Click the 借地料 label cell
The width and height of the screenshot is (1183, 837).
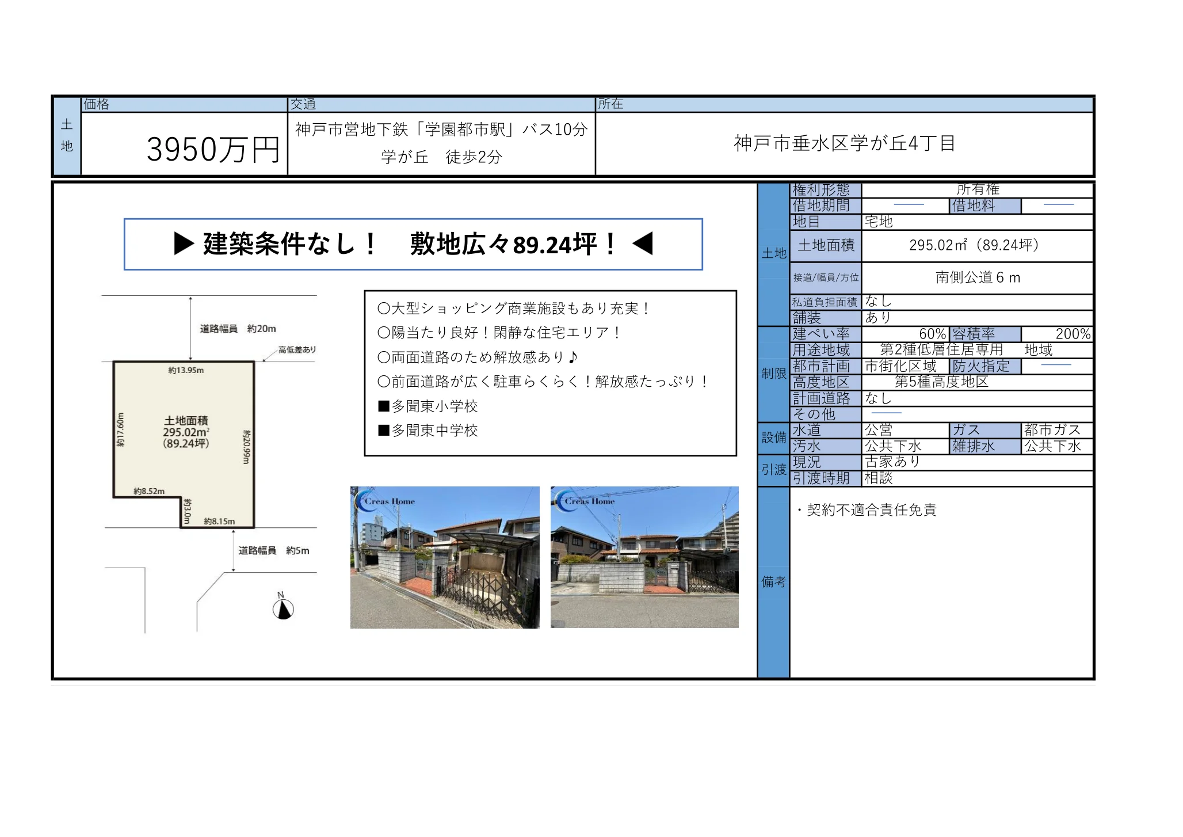point(985,206)
